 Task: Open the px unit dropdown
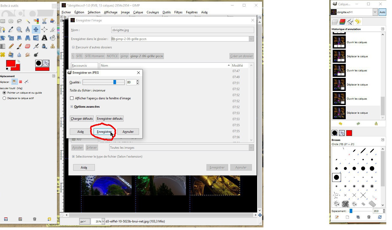tap(85, 221)
